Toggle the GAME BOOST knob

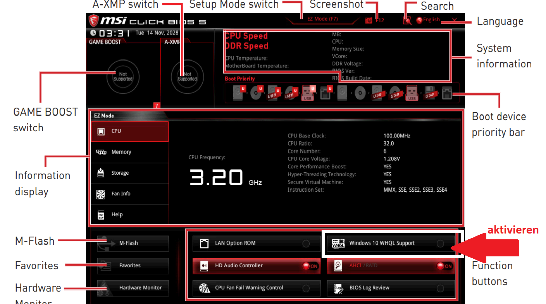pos(123,76)
